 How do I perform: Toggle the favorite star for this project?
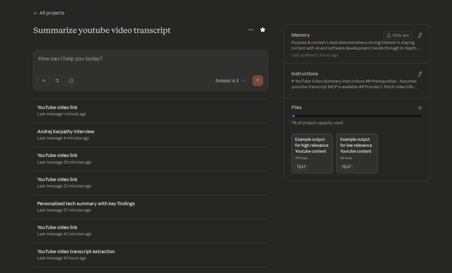coord(263,30)
